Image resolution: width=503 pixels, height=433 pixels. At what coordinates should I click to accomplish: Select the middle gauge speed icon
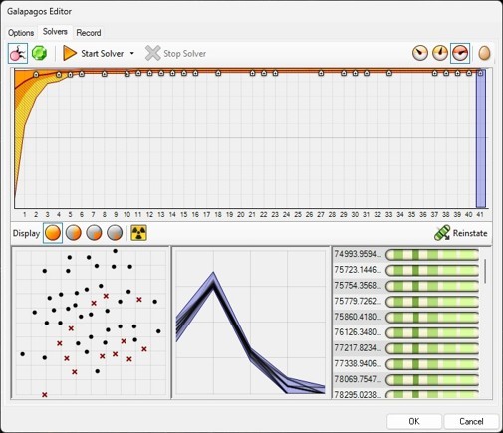click(440, 53)
